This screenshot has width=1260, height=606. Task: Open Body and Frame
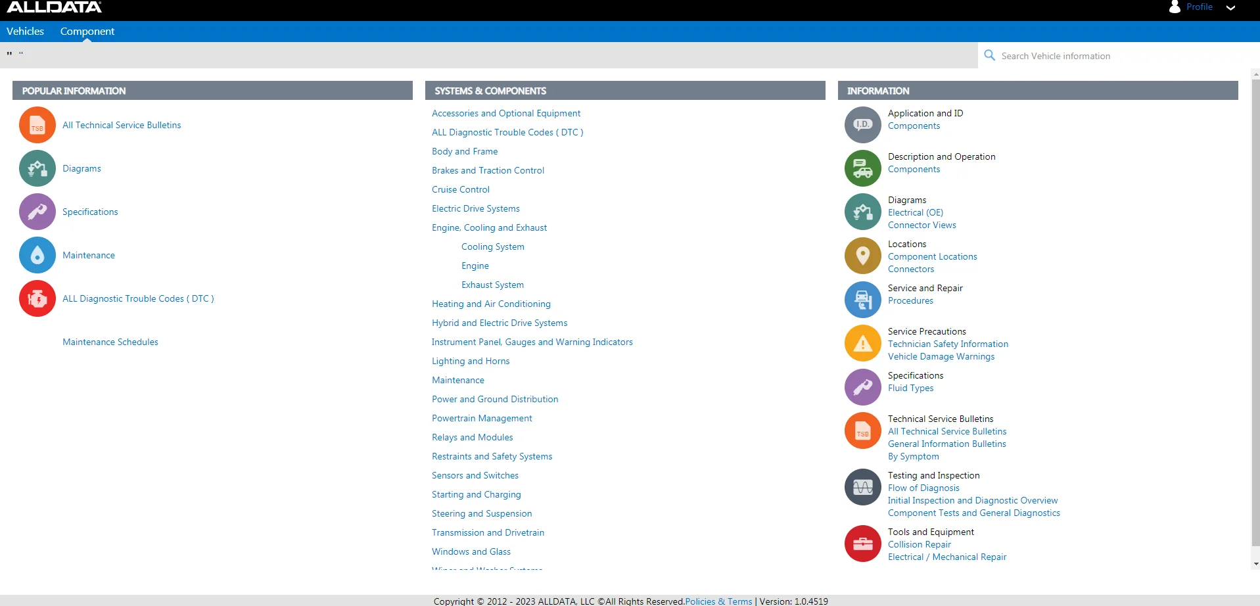point(465,151)
